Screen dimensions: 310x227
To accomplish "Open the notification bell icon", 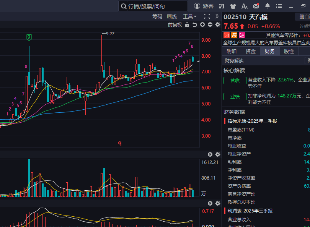I will (267, 6).
